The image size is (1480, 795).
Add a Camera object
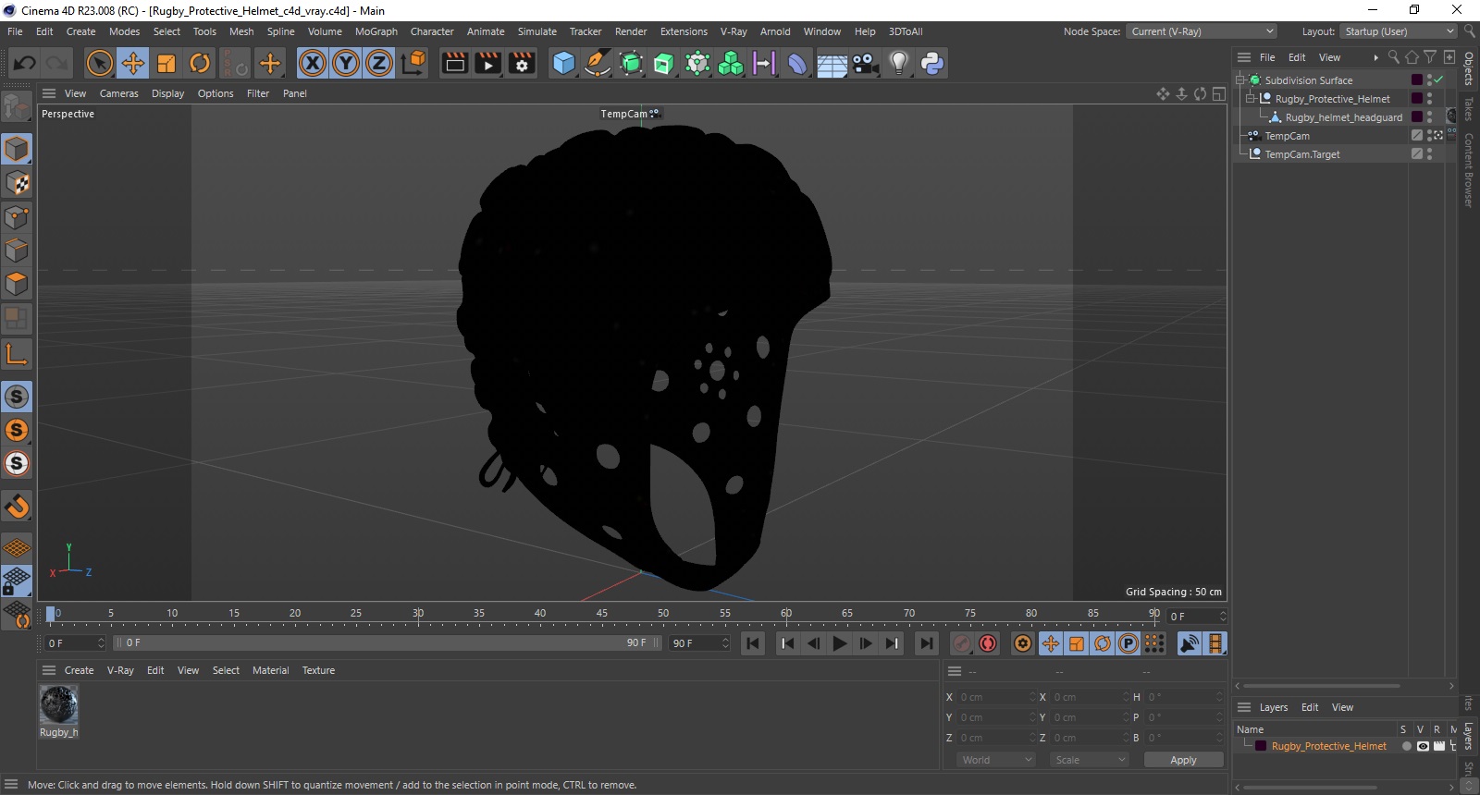click(865, 63)
